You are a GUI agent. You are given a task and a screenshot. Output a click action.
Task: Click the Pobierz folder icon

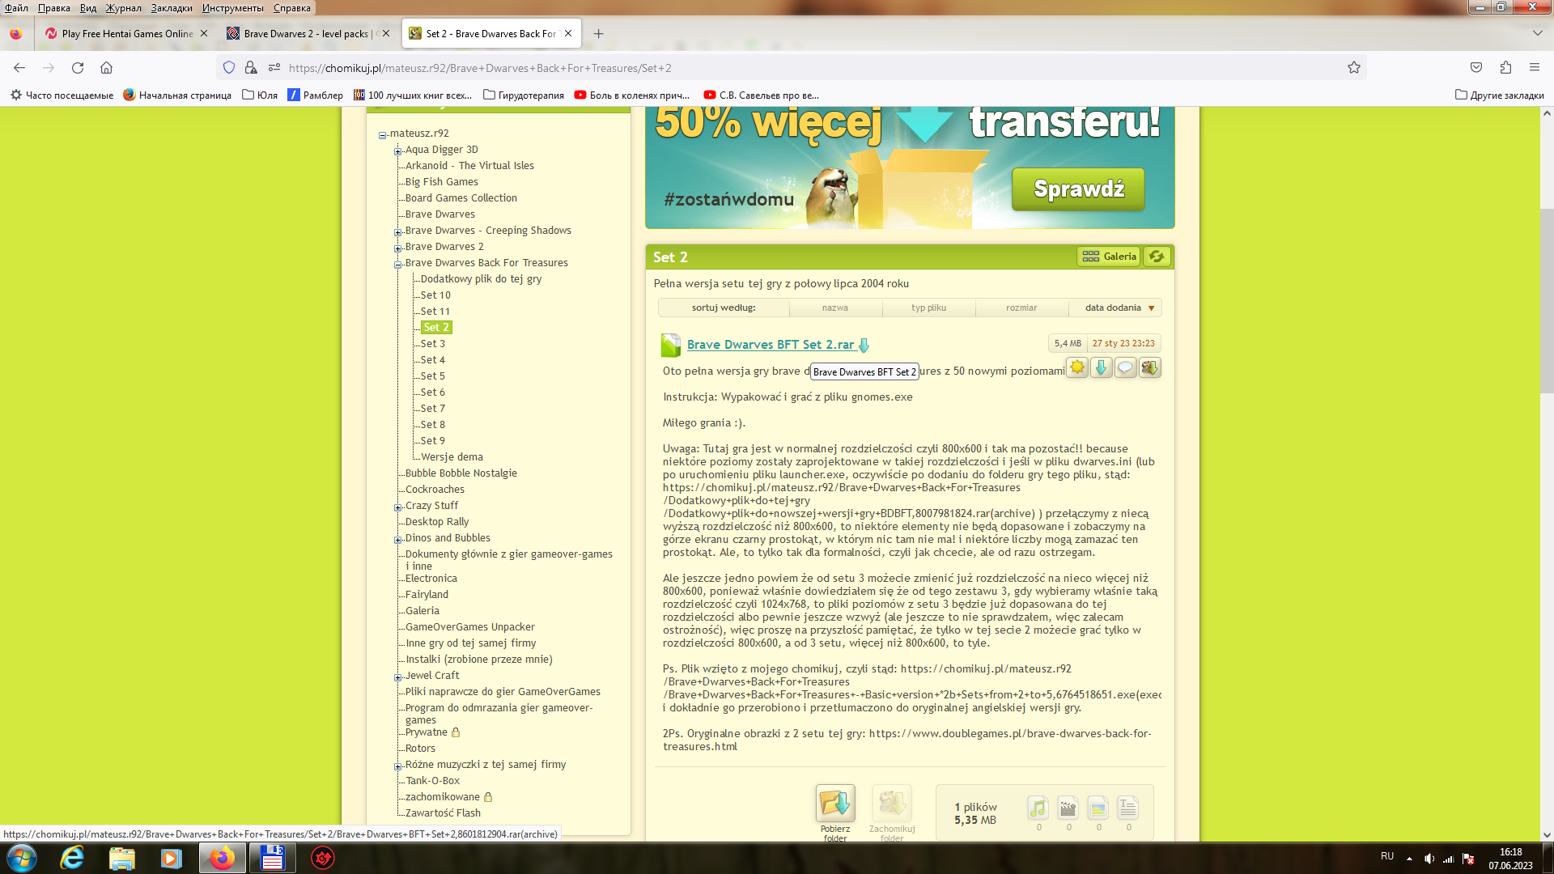835,804
